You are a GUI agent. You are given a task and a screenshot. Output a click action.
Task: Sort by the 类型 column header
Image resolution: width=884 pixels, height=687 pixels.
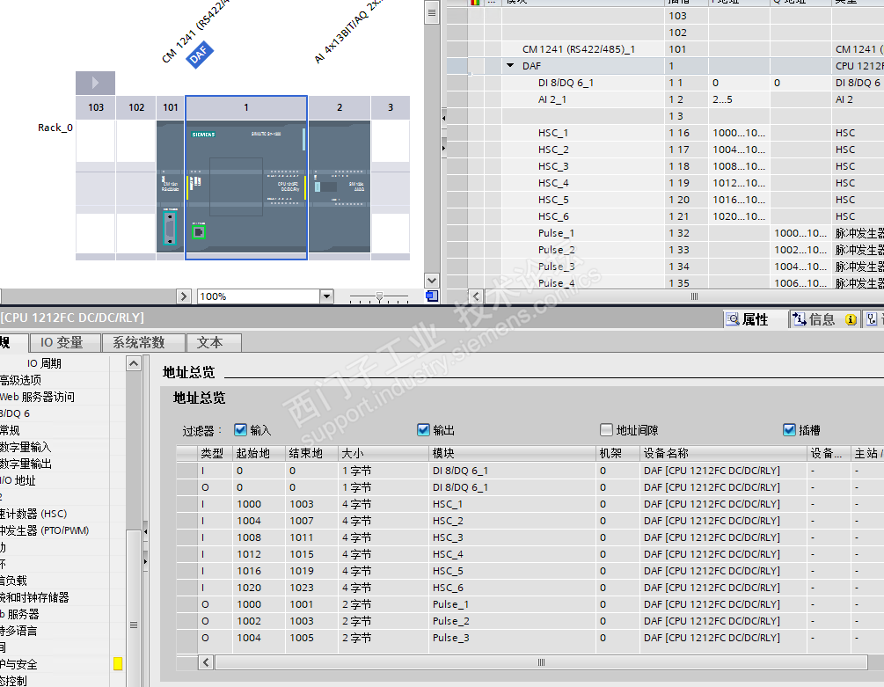pos(215,453)
